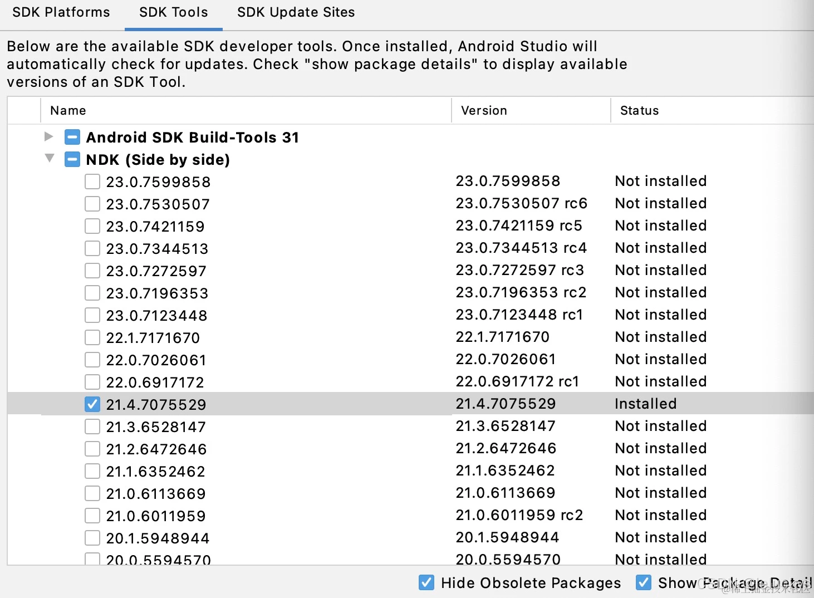Check NDK version 23.0.7196353
The image size is (814, 598).
[92, 293]
